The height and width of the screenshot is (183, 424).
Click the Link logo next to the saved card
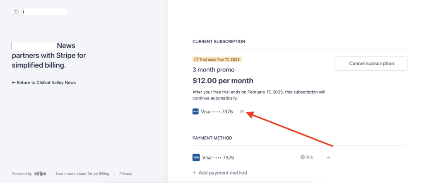point(307,157)
